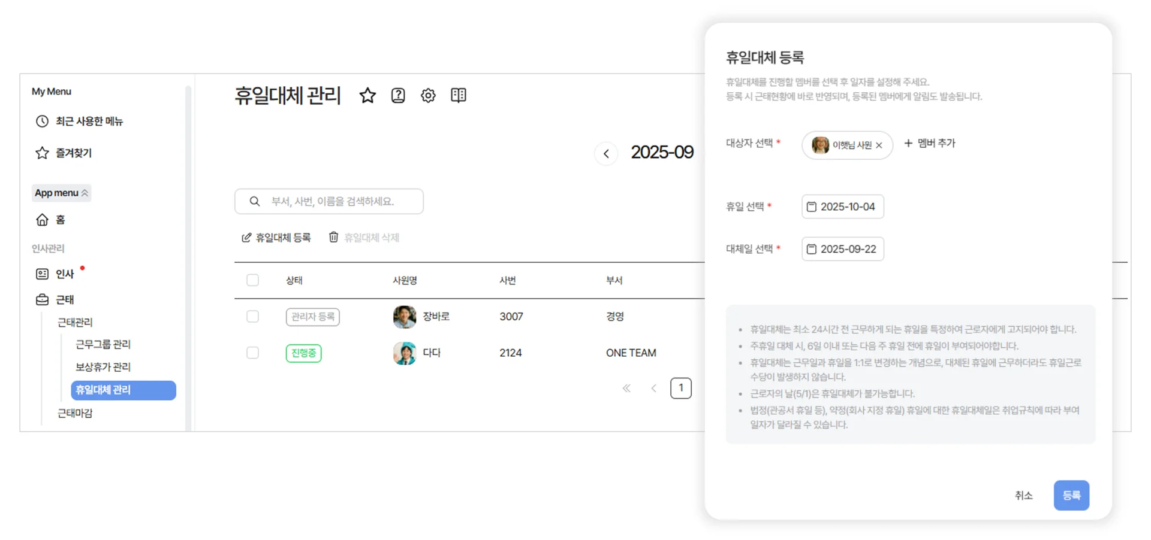The height and width of the screenshot is (540, 1151).
Task: Go to the previous month from 2025-09
Action: click(x=606, y=154)
